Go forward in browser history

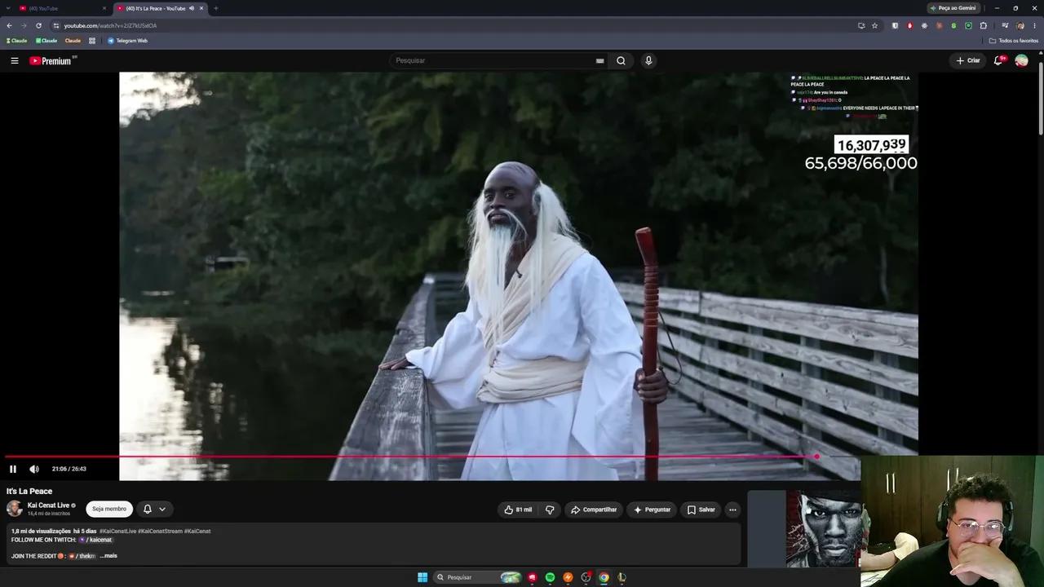point(24,25)
